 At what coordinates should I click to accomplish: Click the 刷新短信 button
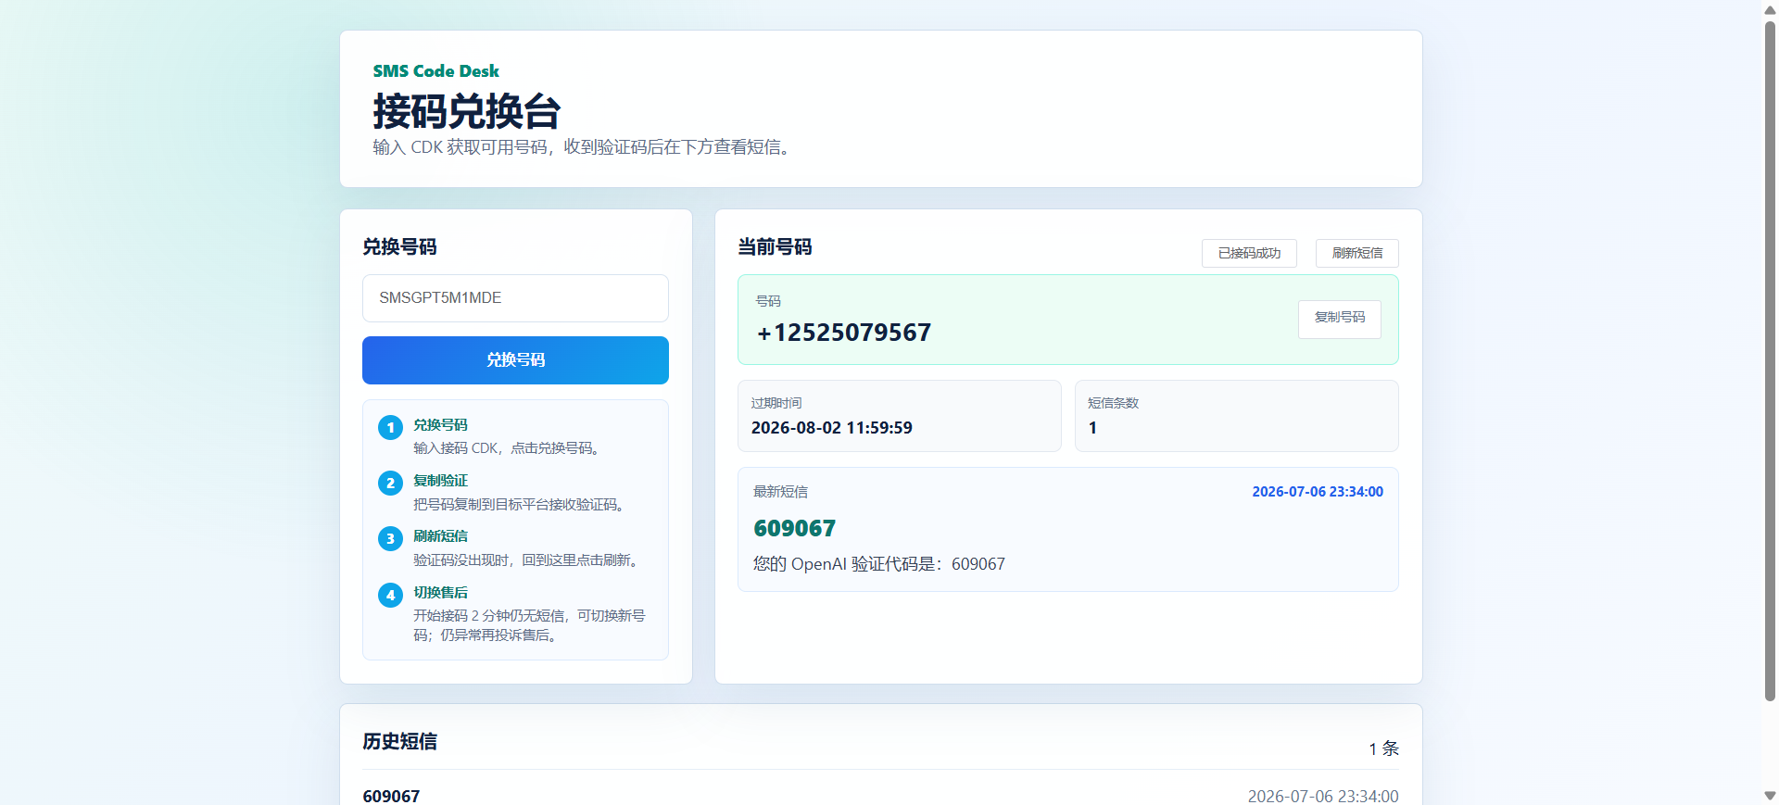[1357, 253]
